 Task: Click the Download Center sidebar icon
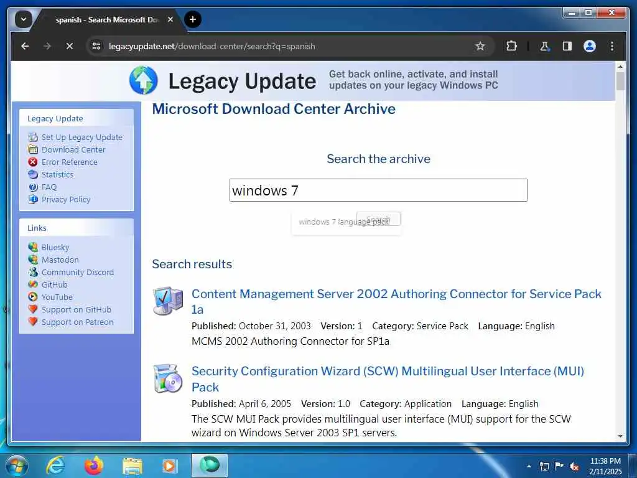point(33,149)
